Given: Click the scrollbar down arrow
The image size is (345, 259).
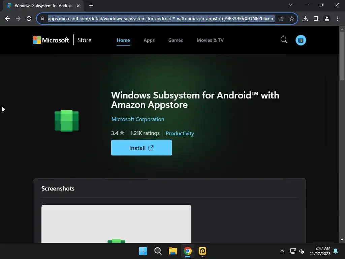Looking at the screenshot, I should (x=342, y=240).
